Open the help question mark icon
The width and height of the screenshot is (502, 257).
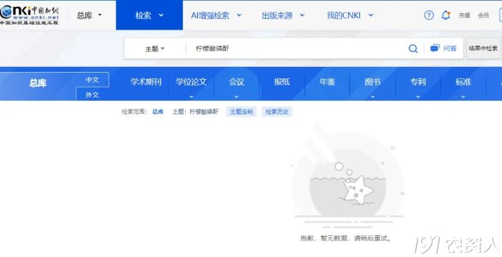click(x=429, y=15)
